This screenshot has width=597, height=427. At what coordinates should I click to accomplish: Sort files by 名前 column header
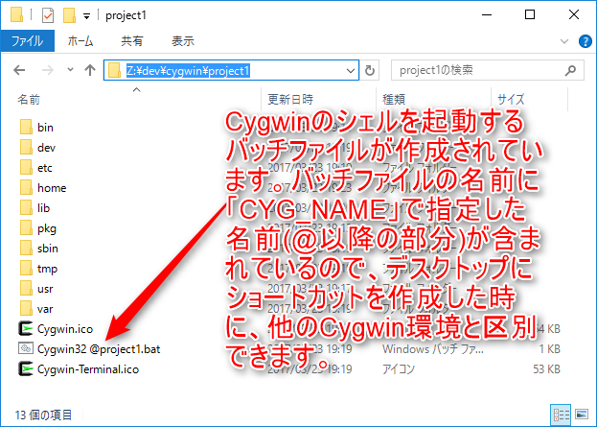tap(29, 99)
